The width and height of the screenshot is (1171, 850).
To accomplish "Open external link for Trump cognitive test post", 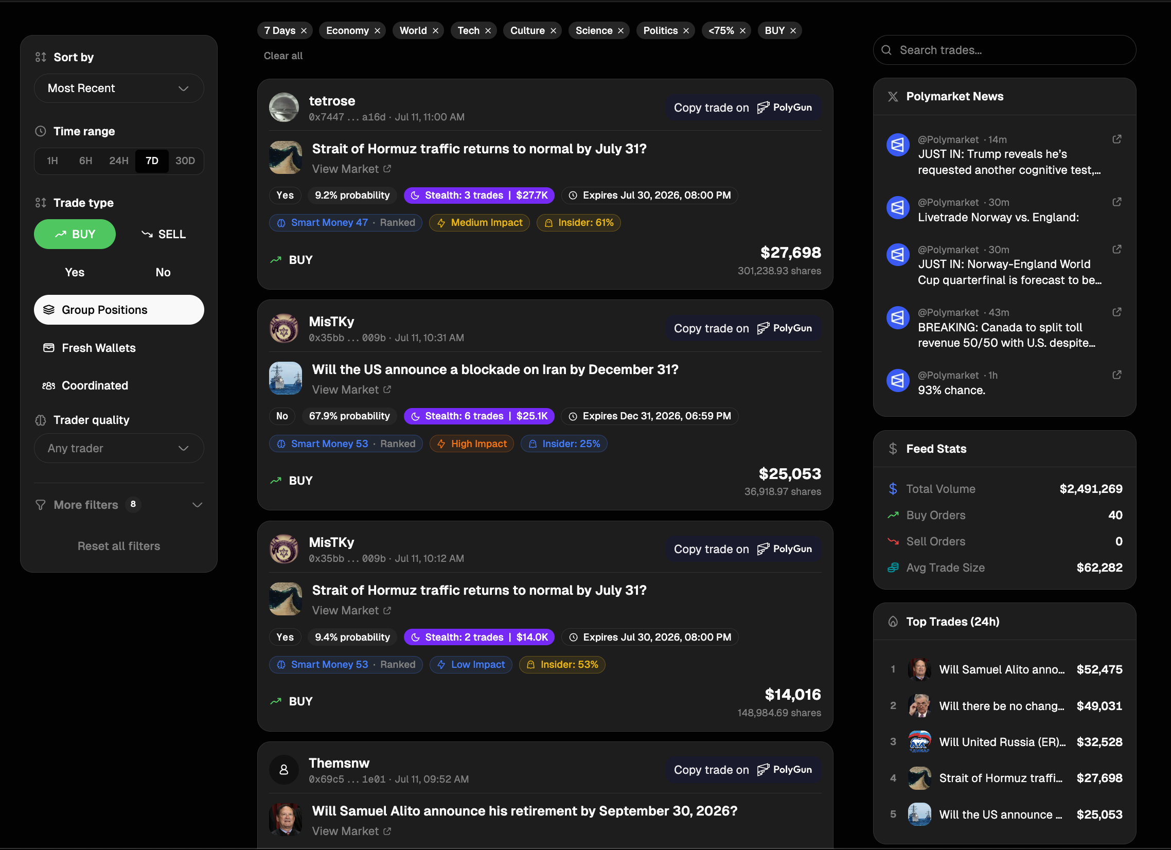I will coord(1117,139).
